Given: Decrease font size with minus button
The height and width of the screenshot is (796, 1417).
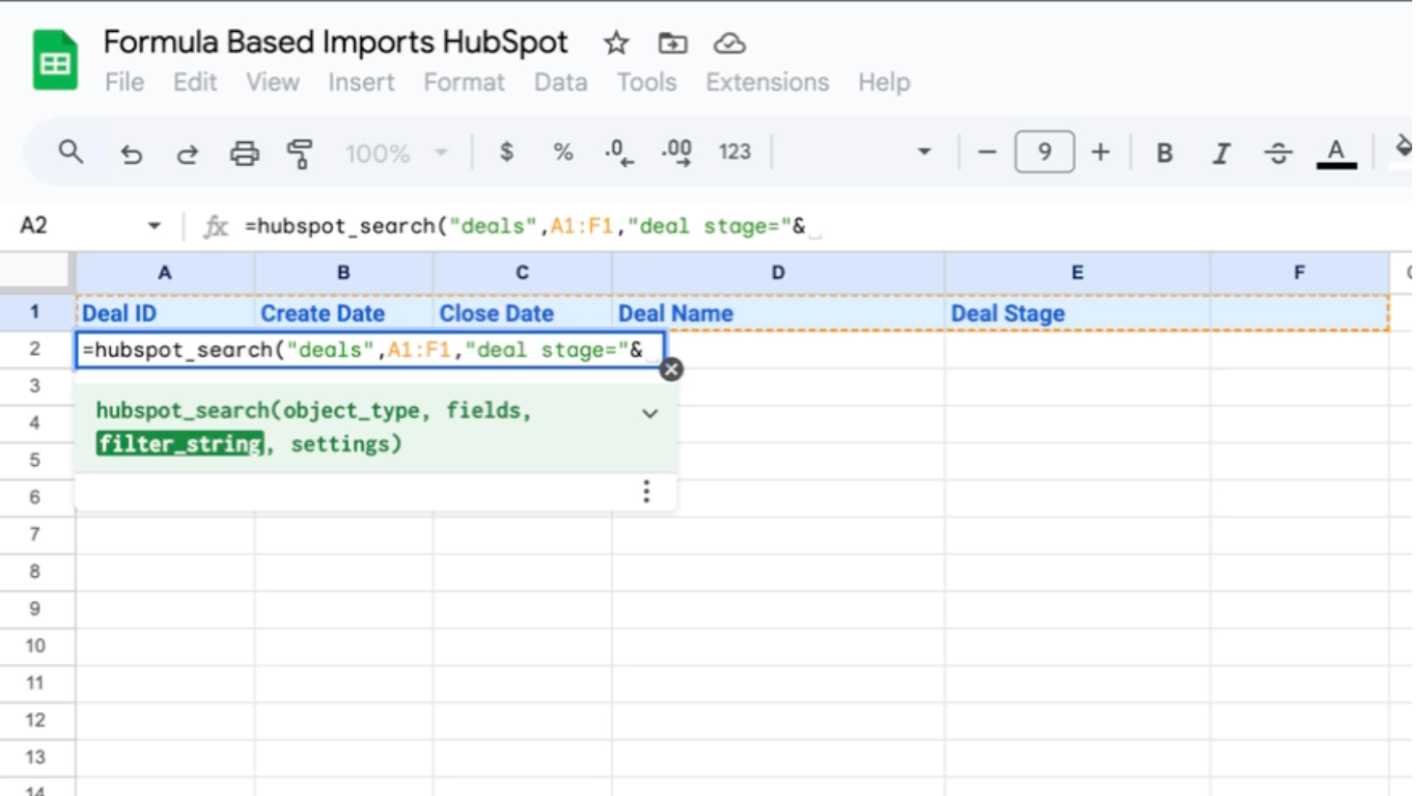Looking at the screenshot, I should [986, 152].
